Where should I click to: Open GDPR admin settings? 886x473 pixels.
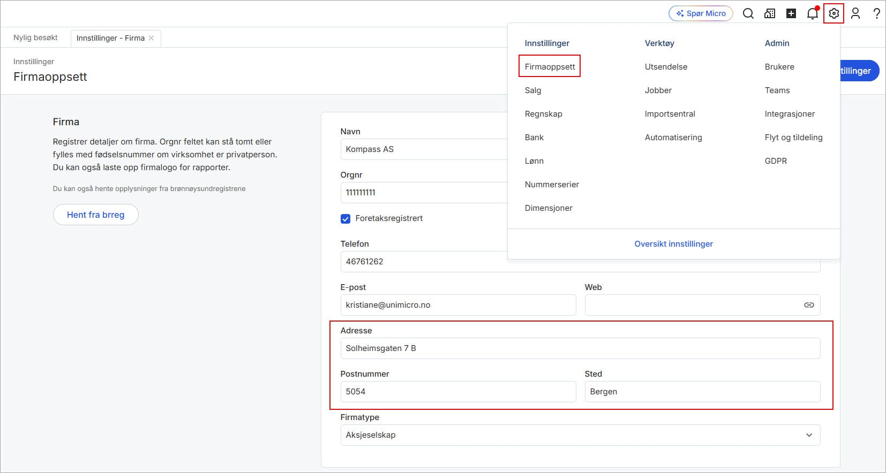click(776, 161)
